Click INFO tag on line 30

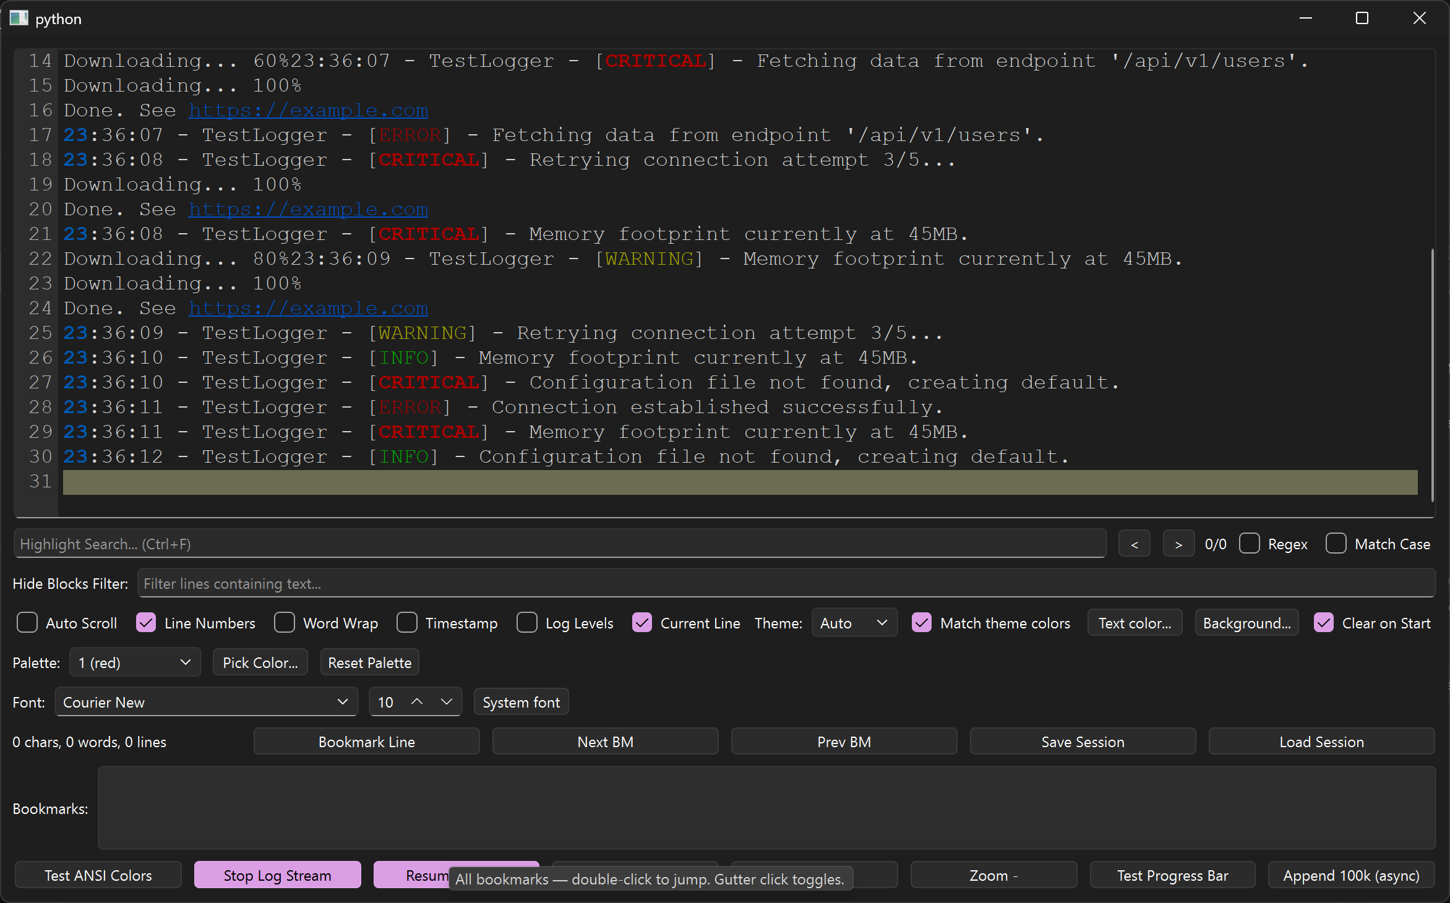point(404,456)
